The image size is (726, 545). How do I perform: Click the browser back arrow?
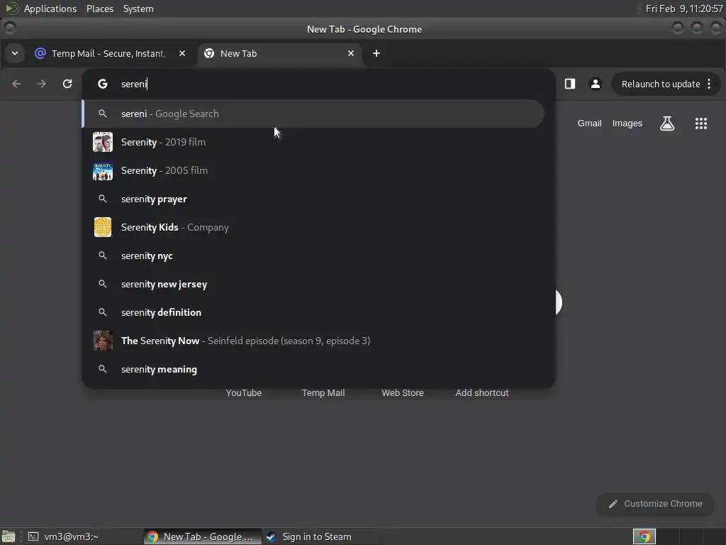point(17,84)
